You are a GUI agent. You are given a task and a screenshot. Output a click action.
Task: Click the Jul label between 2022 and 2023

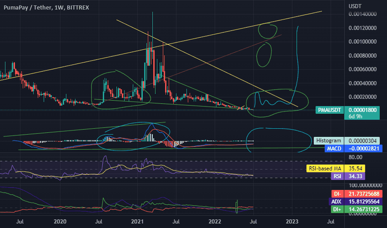click(x=253, y=221)
